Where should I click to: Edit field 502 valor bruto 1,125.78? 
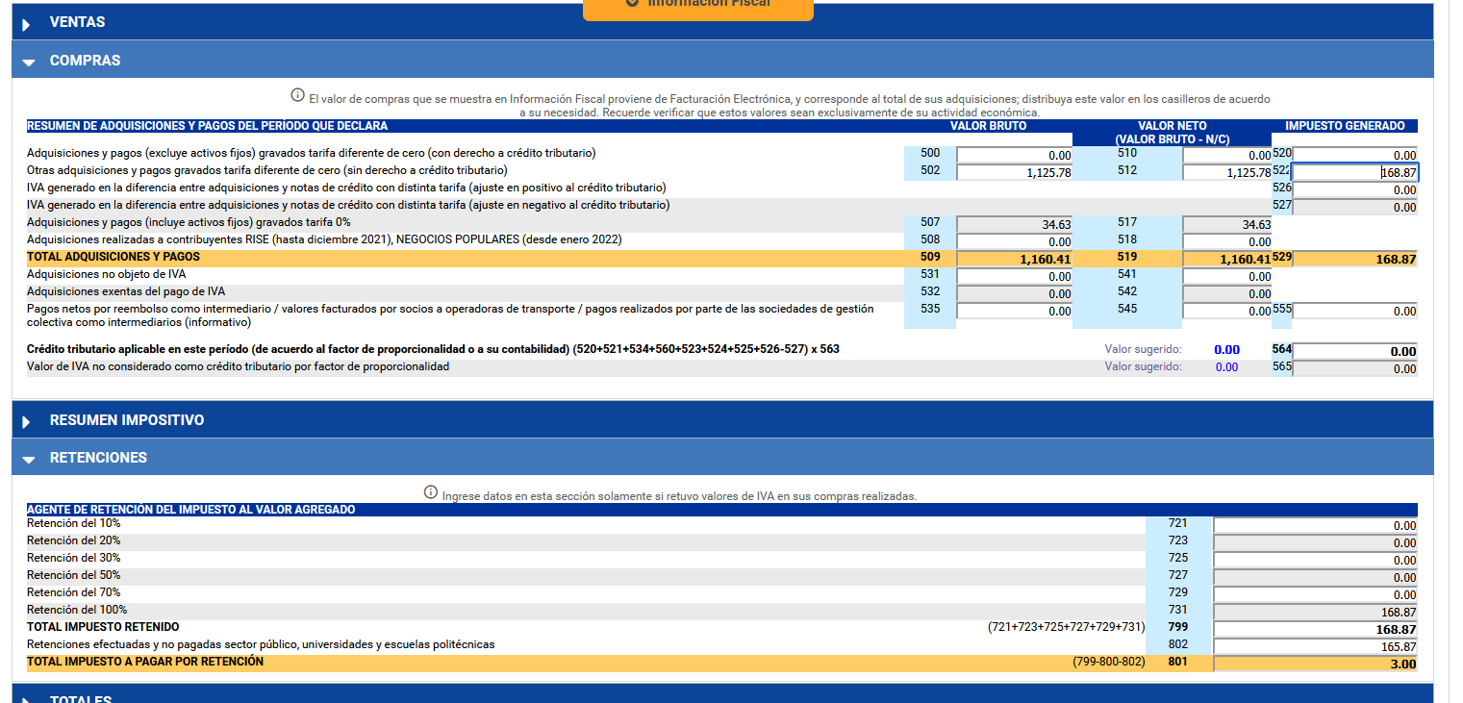coord(1014,172)
